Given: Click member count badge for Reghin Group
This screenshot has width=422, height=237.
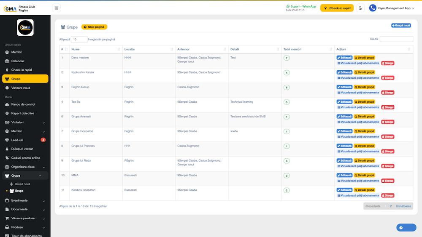Looking at the screenshot, I should [x=287, y=88].
